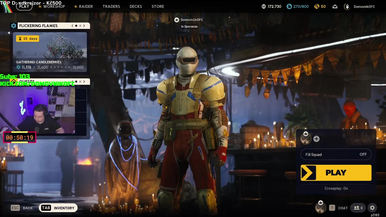Viewport: 386px width, 217px height.
Task: Click the ESC BACK button
Action: coord(22,208)
